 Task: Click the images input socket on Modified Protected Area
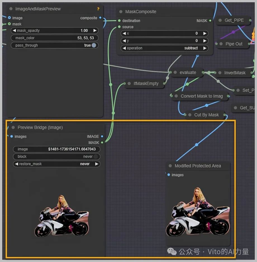pyautogui.click(x=169, y=175)
